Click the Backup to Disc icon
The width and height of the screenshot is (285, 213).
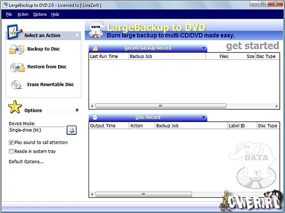[17, 49]
